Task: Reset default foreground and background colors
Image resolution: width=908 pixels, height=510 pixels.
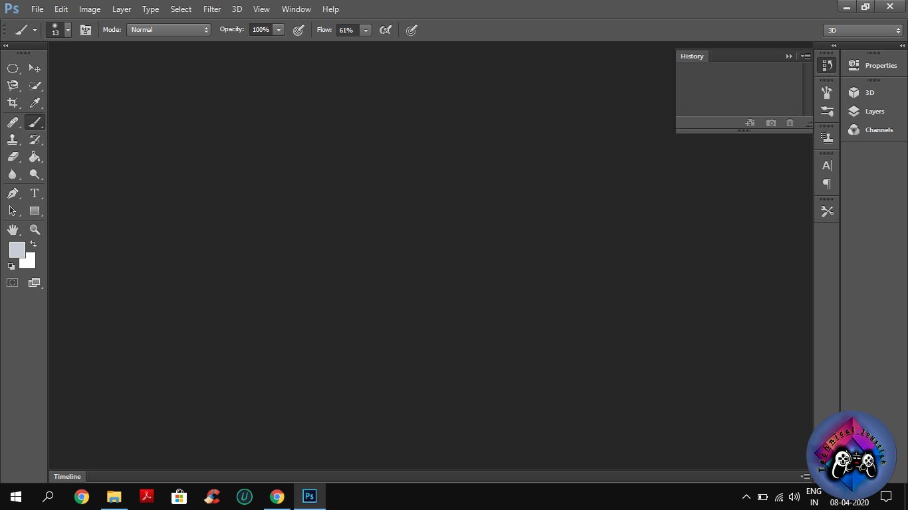Action: coord(11,266)
